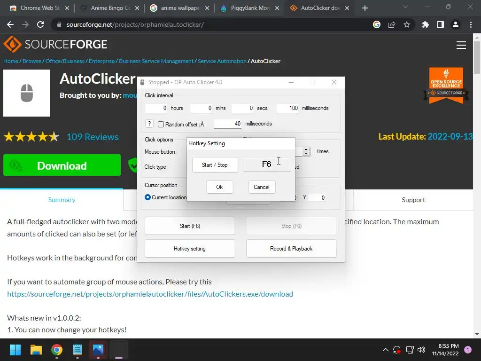Click the green Download button
The width and height of the screenshot is (481, 361).
pyautogui.click(x=62, y=165)
